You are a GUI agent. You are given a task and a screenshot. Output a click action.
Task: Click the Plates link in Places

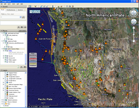tap(10, 51)
